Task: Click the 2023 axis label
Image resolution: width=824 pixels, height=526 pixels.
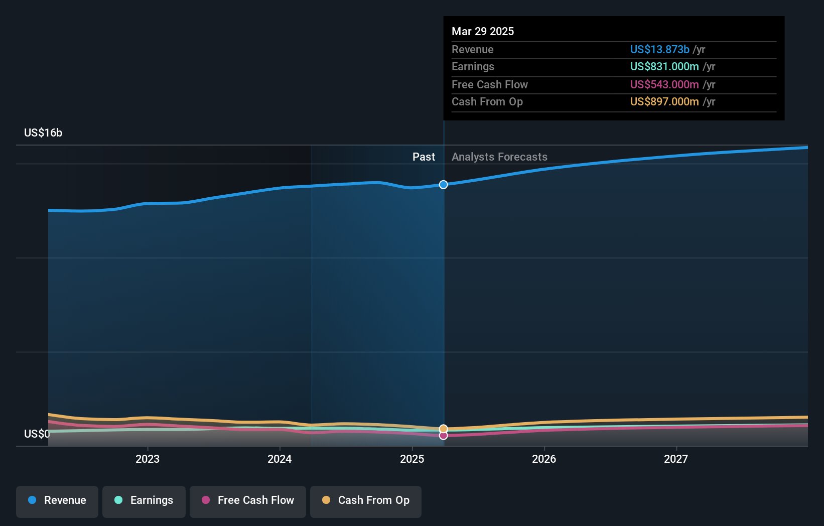Action: (148, 459)
